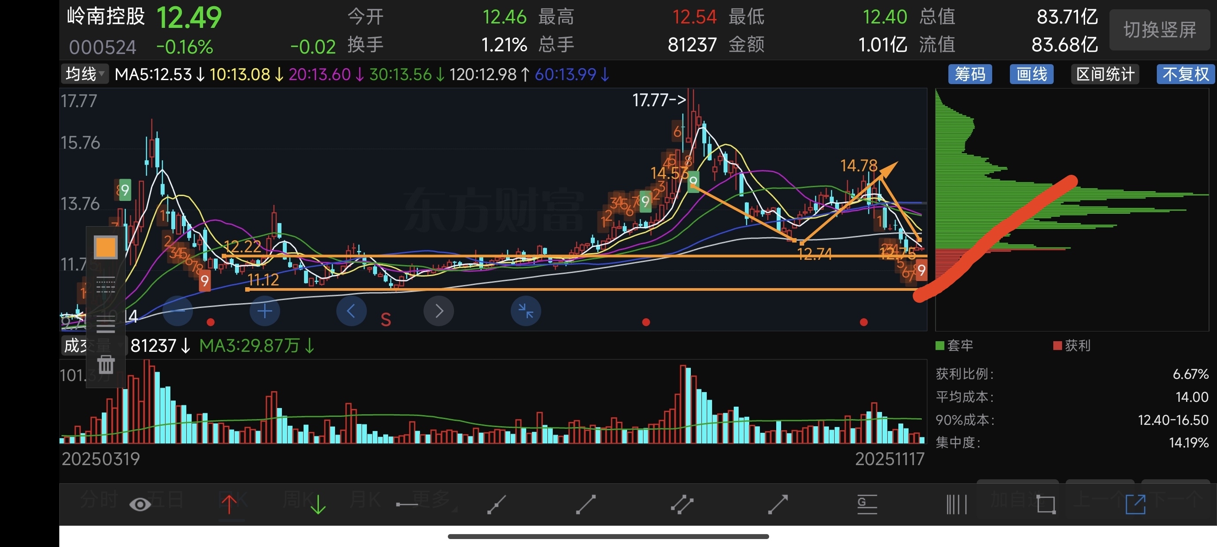Screen dimensions: 1217x547
Task: Expand the 均线 indicator dropdown
Action: pyautogui.click(x=84, y=74)
